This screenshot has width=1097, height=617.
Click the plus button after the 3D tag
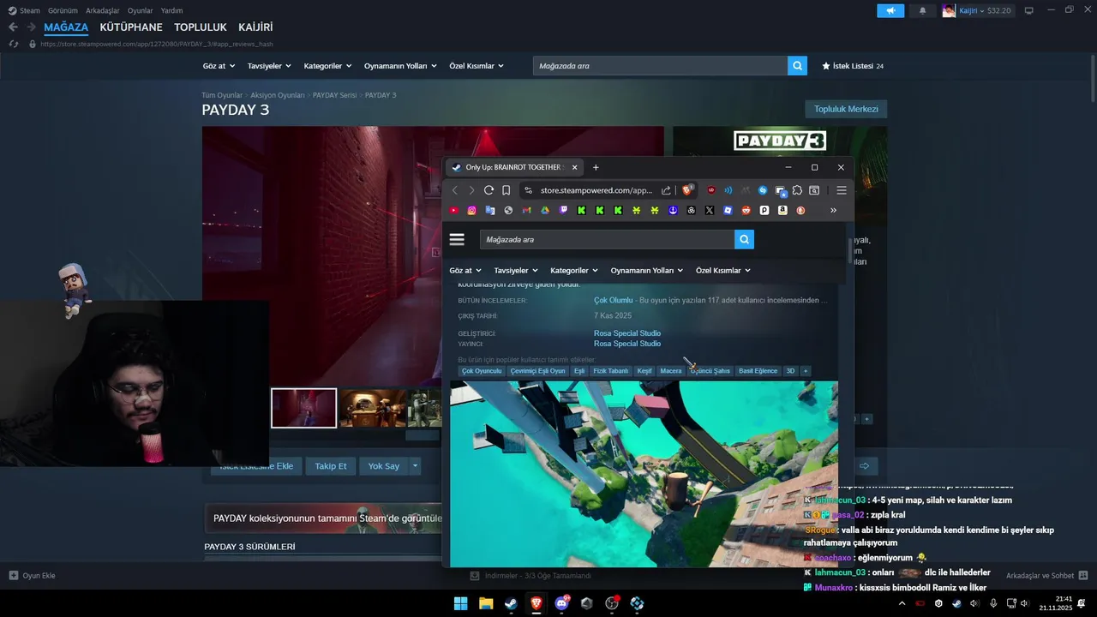click(x=805, y=371)
